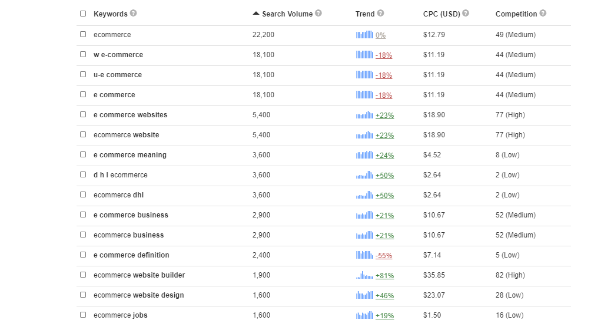Toggle the select-all keywords checkbox
The height and width of the screenshot is (320, 611).
(83, 14)
